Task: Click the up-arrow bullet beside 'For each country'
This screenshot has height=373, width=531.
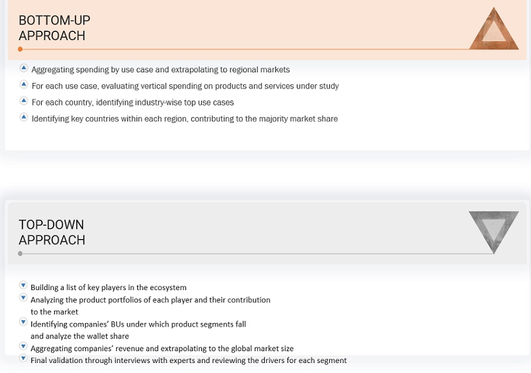Action: tap(24, 100)
